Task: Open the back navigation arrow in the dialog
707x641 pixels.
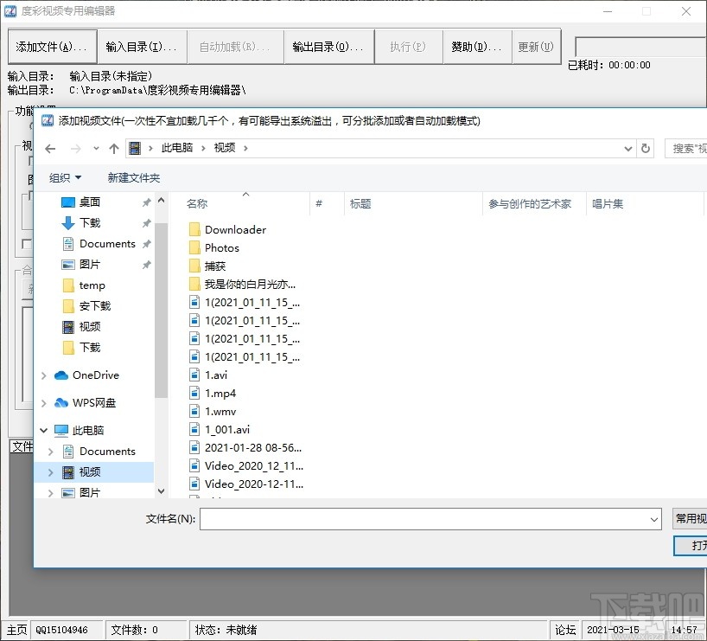Action: tap(50, 148)
